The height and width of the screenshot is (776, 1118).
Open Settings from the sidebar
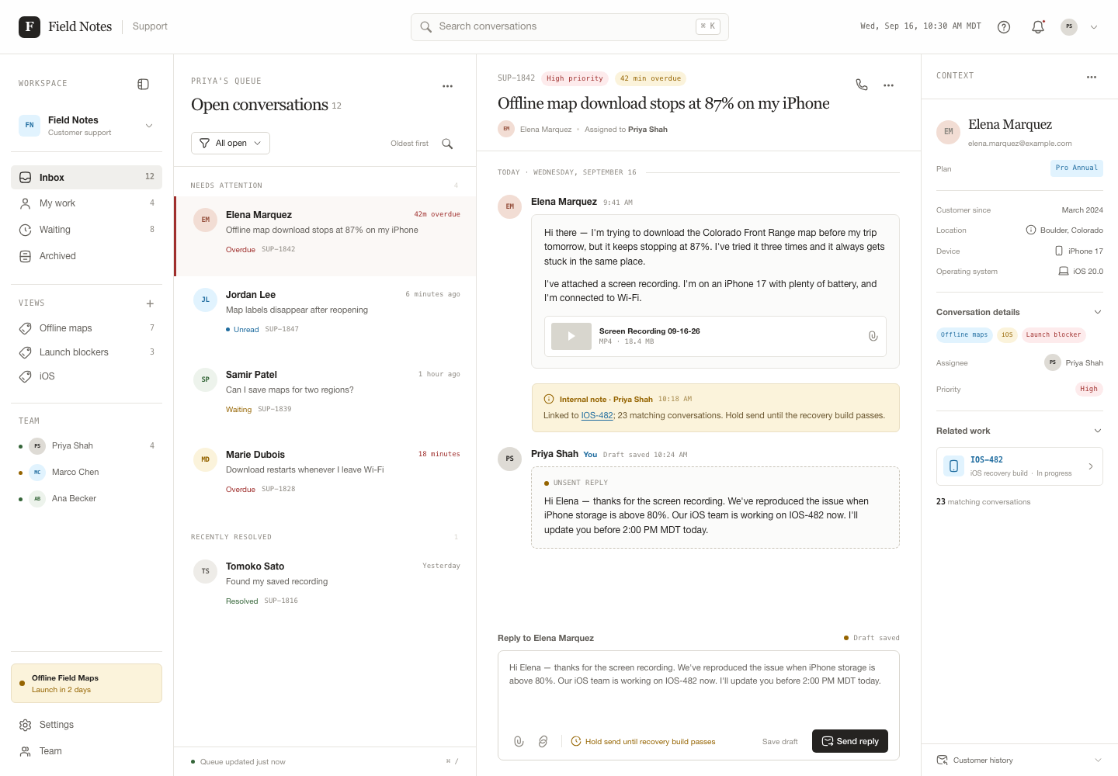(x=86, y=725)
